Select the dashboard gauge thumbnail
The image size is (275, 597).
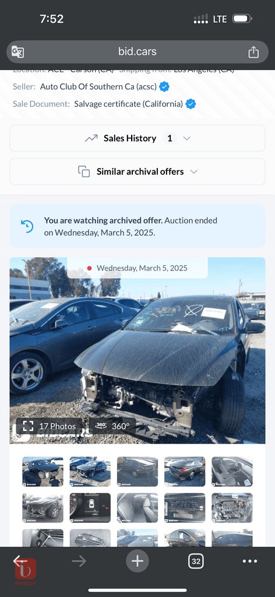[90, 508]
